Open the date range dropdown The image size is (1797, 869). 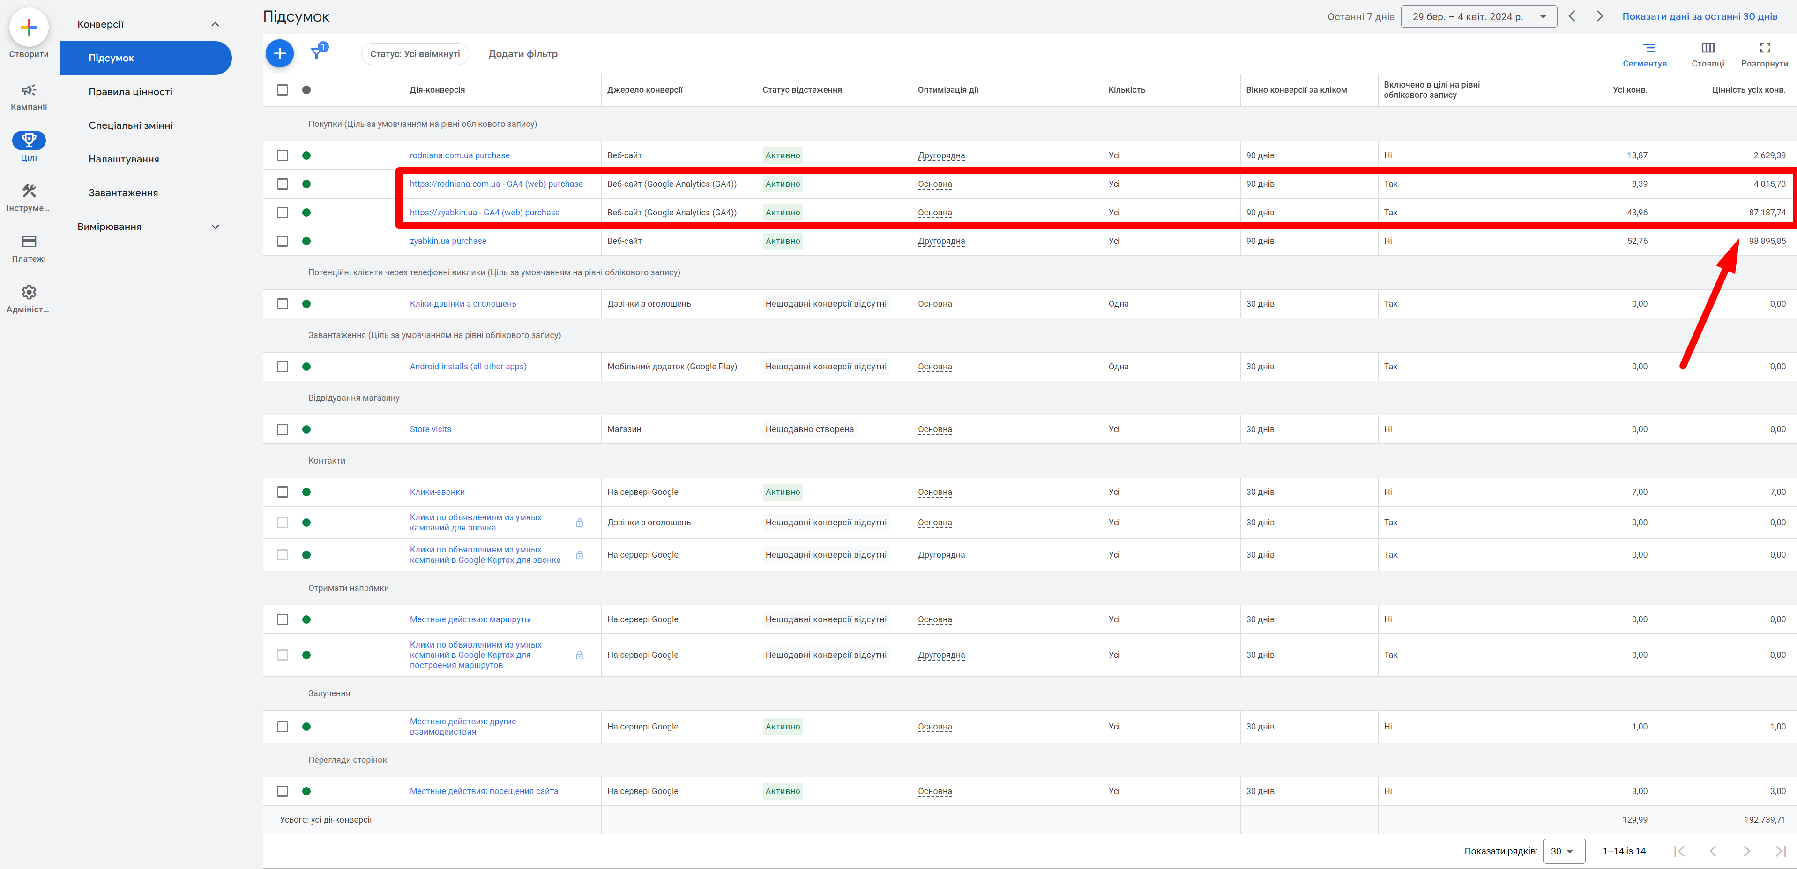(x=1478, y=16)
